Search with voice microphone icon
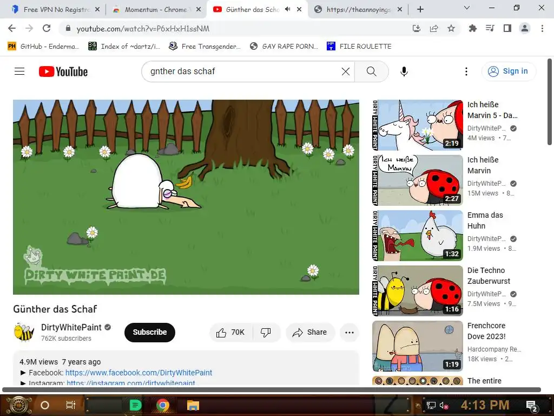 404,71
